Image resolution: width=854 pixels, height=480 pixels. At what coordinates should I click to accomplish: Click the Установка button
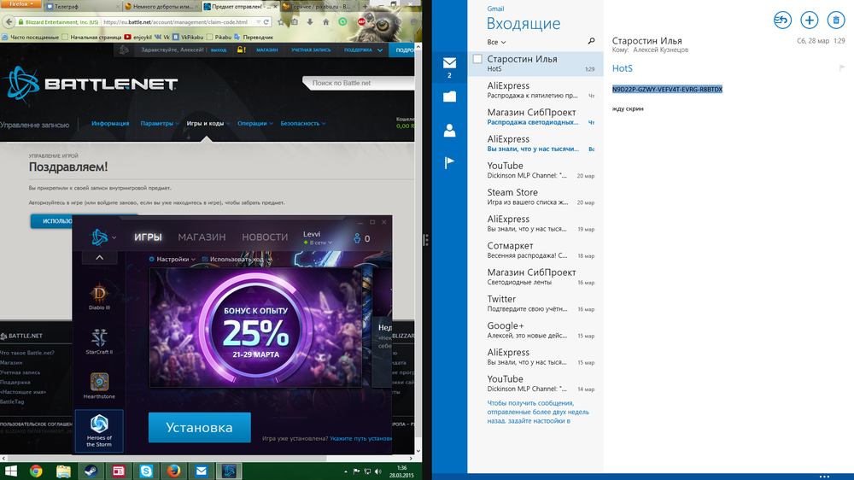click(x=199, y=428)
